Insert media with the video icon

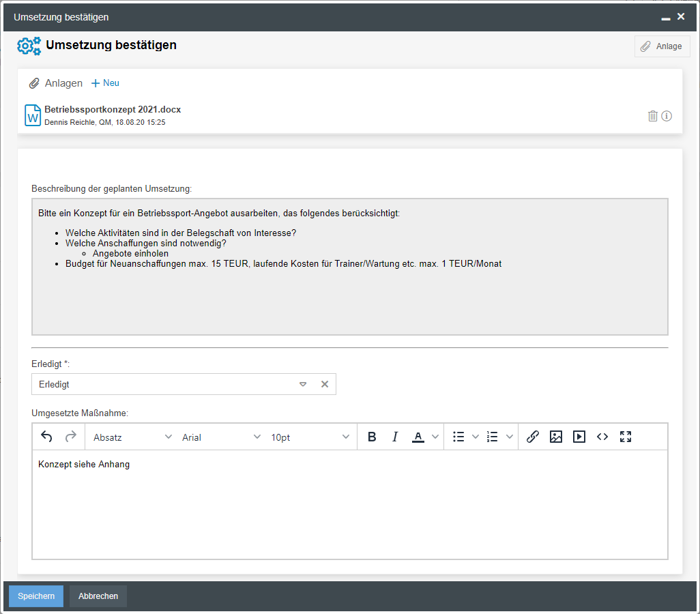[x=579, y=437]
